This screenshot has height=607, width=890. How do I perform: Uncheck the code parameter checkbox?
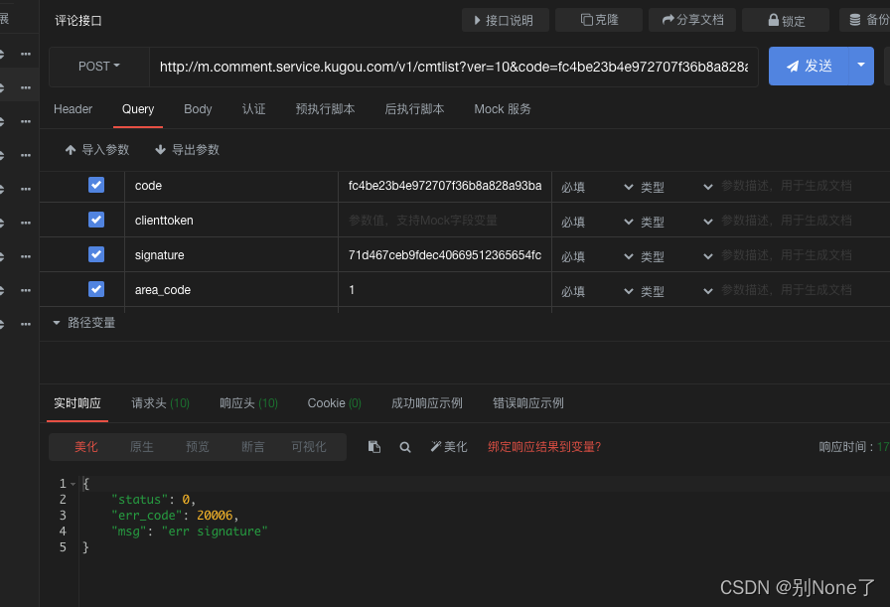point(96,185)
